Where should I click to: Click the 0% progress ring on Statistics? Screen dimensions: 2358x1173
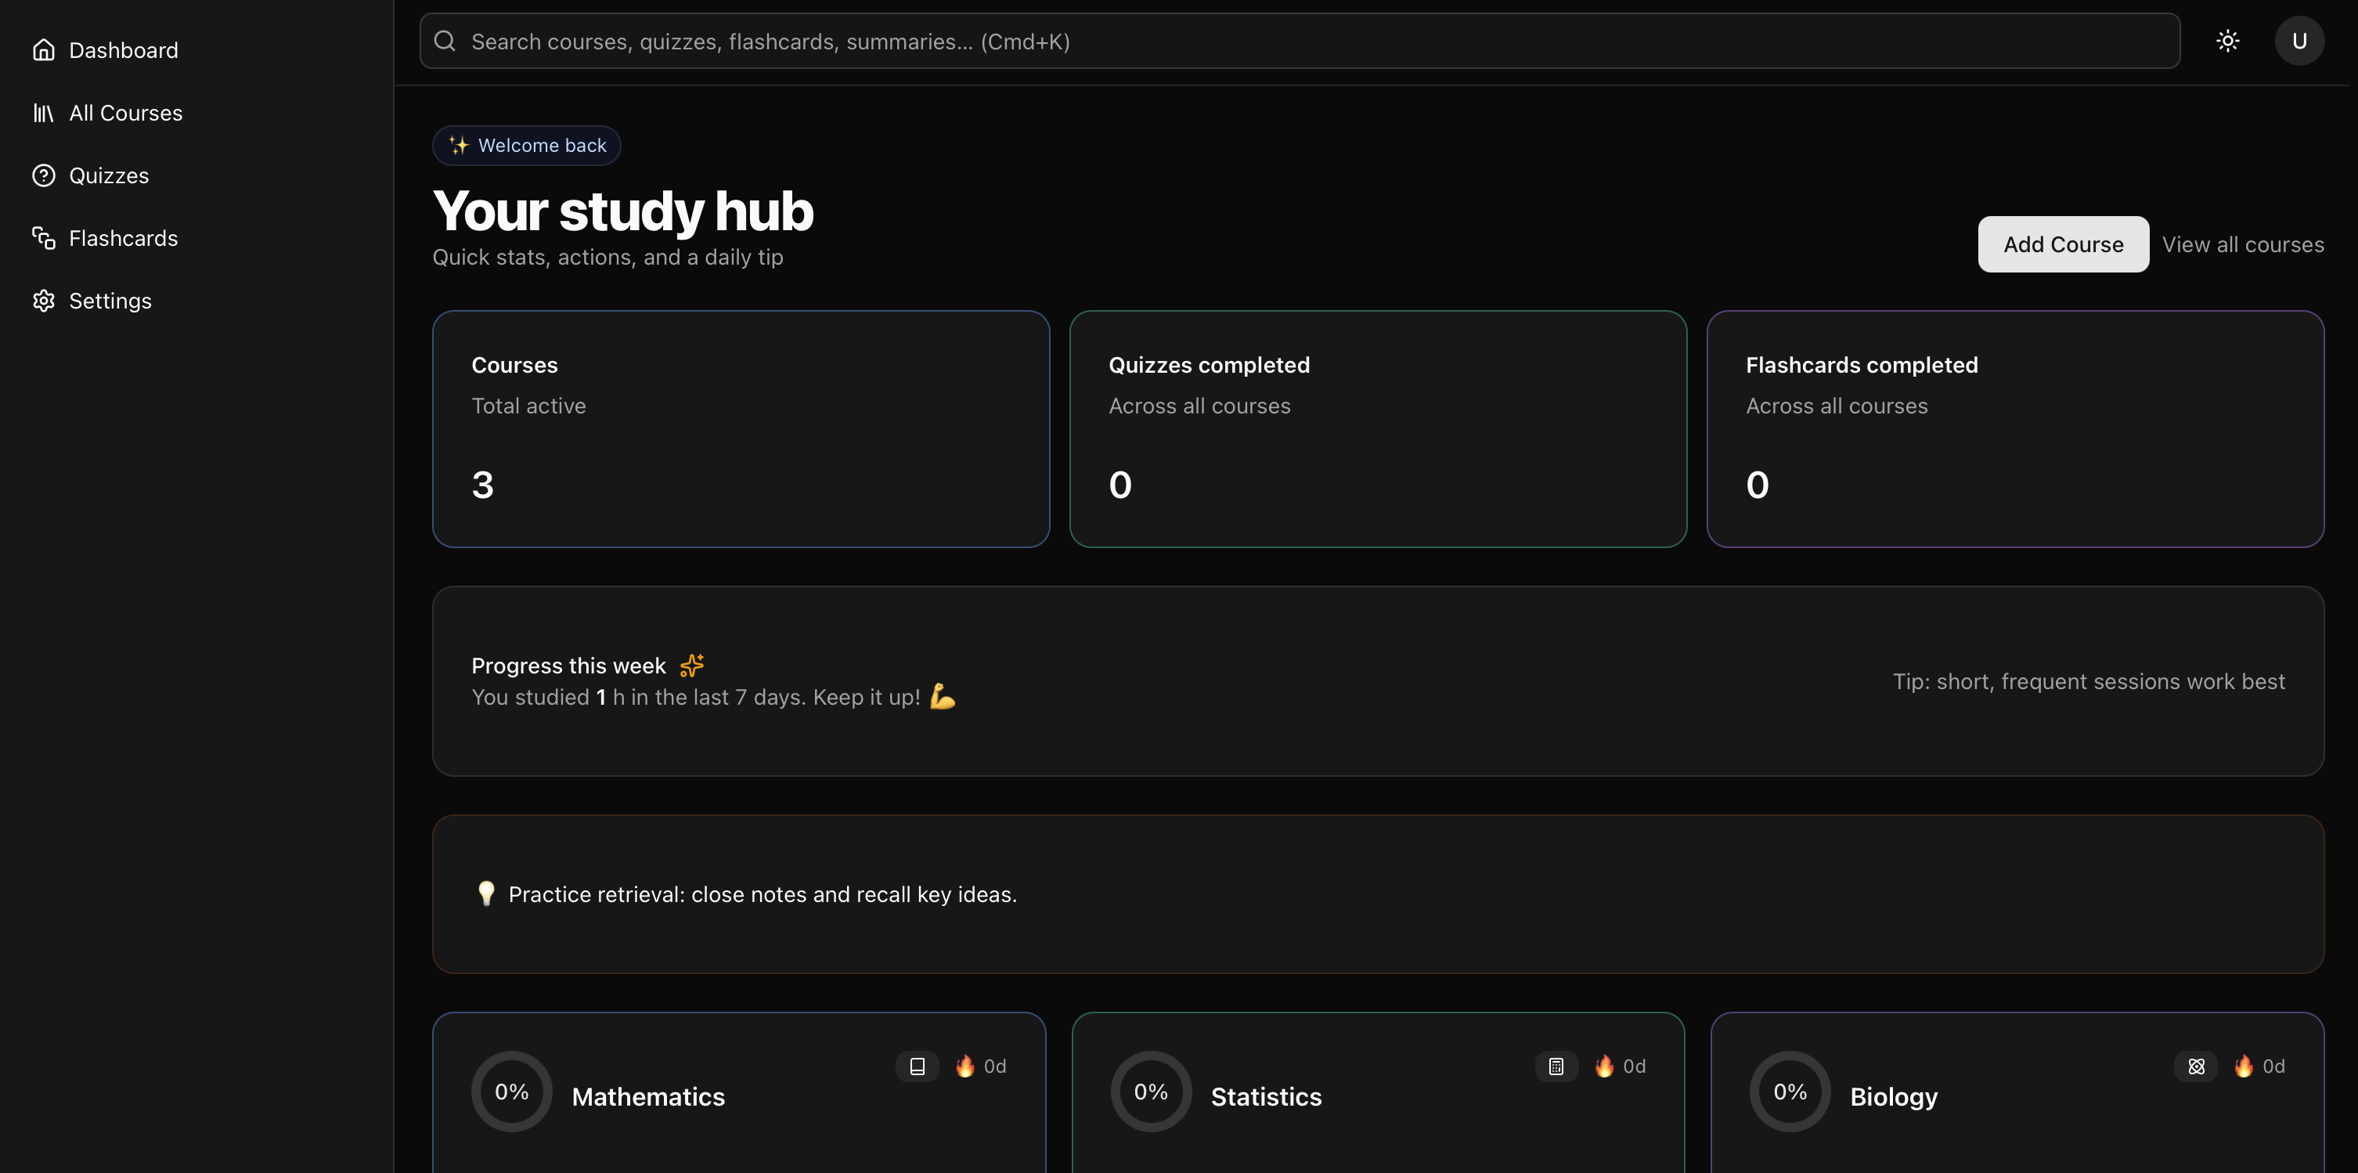[1151, 1091]
